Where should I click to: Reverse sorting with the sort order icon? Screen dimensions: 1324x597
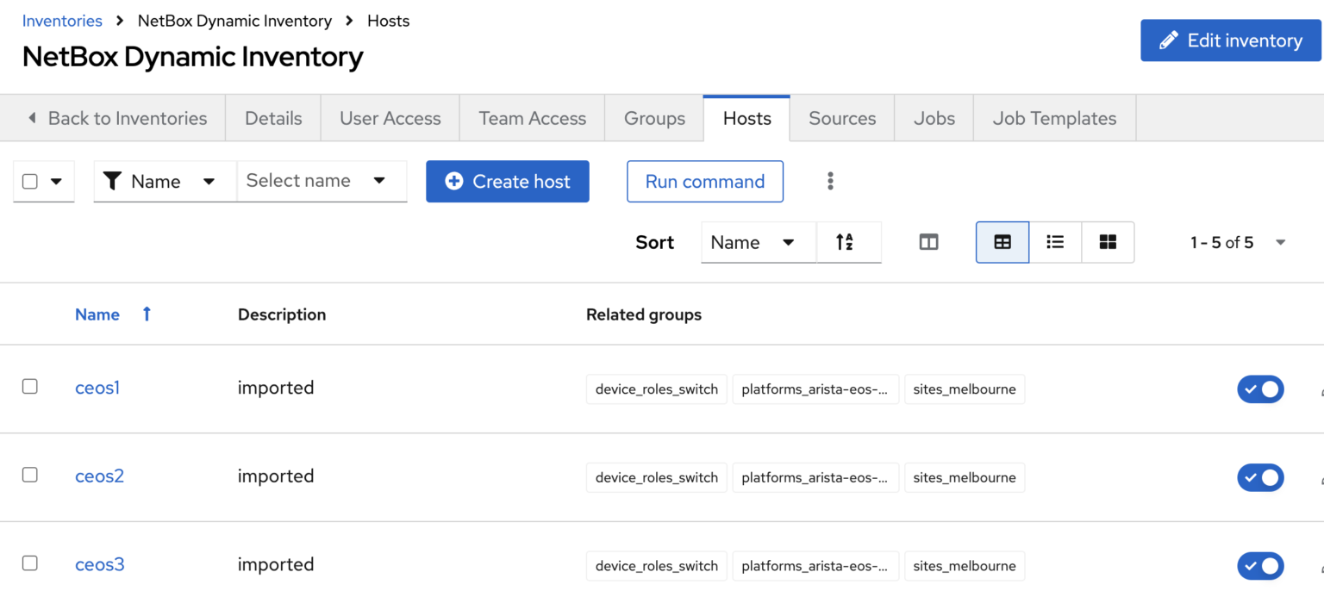coord(849,242)
